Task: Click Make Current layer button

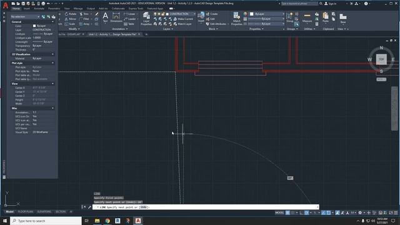Action: click(x=183, y=19)
